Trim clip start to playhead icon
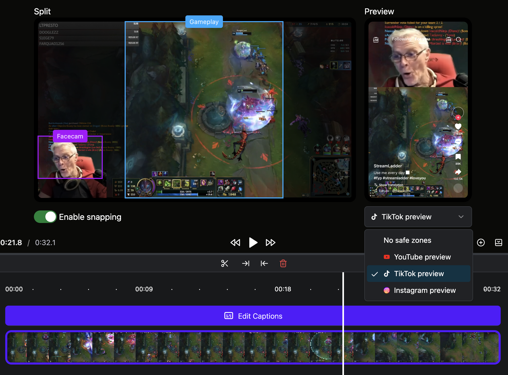The width and height of the screenshot is (508, 375). (x=264, y=263)
